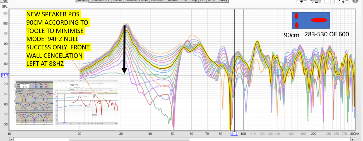The height and width of the screenshot is (141, 363).
Task: Select the Step response tab
Action: [193, 1]
